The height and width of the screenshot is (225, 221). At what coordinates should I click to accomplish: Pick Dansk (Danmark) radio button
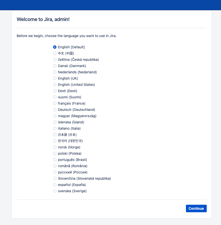(55, 66)
